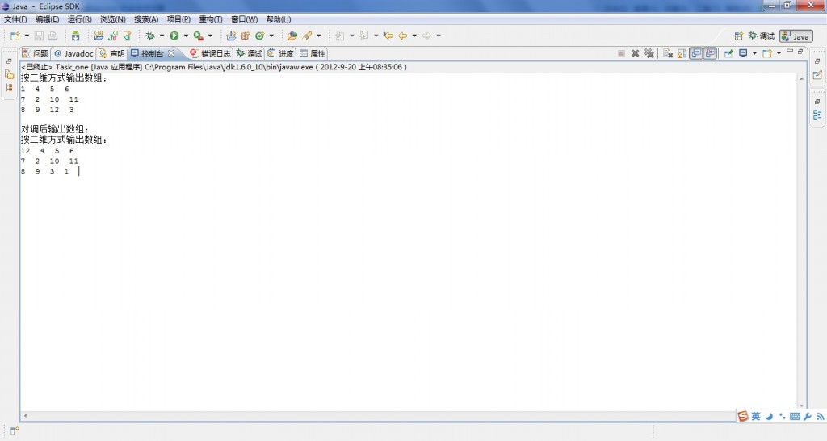Screen dimensions: 827x441
Task: Click the Display Selected Console monitor icon
Action: pos(743,53)
